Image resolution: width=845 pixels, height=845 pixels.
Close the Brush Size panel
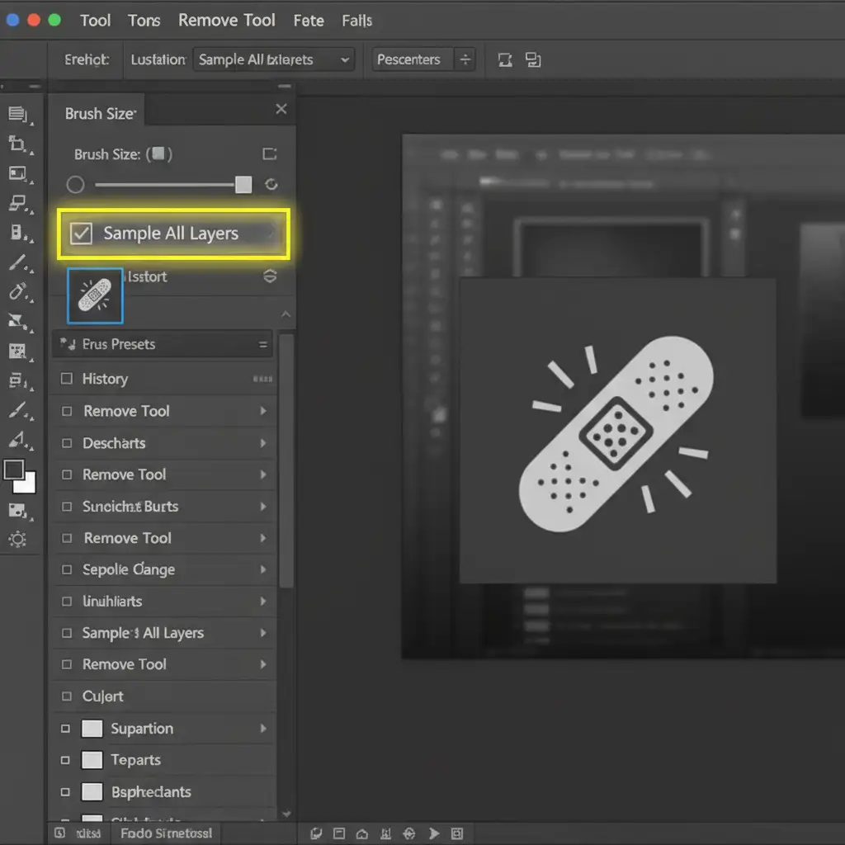pos(281,109)
